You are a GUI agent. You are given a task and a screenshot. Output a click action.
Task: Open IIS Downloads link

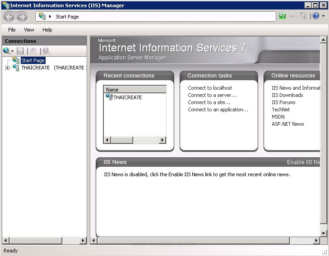287,95
